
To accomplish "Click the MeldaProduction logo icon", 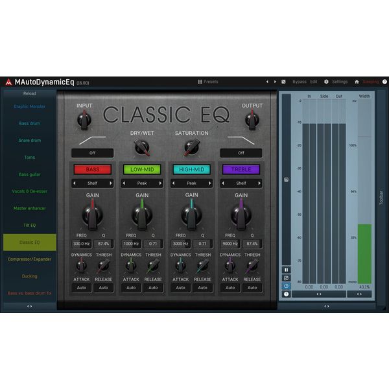I will 8,82.
